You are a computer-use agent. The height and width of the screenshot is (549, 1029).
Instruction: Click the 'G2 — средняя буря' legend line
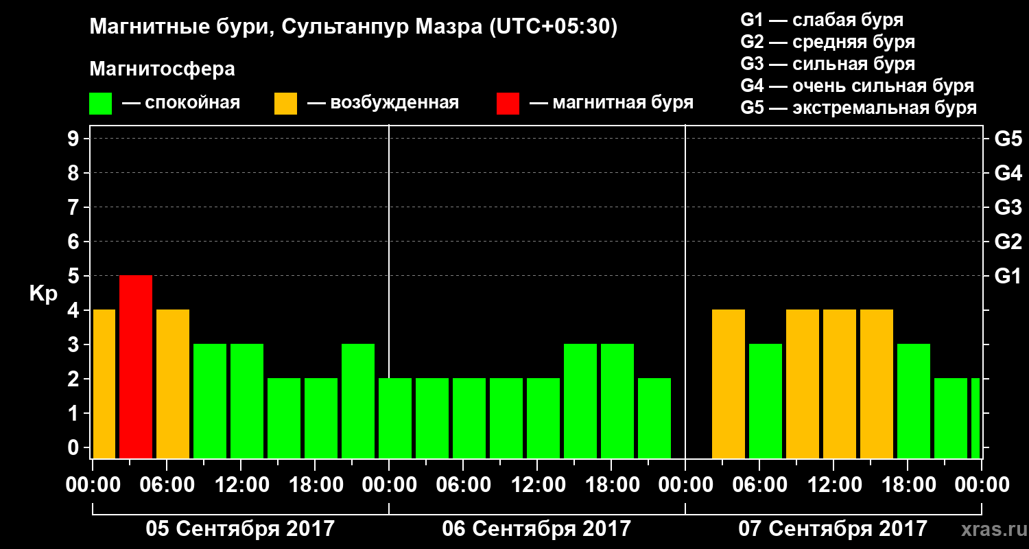point(828,42)
